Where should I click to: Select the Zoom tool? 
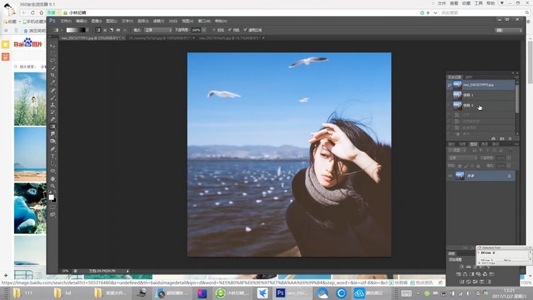[x=53, y=186]
